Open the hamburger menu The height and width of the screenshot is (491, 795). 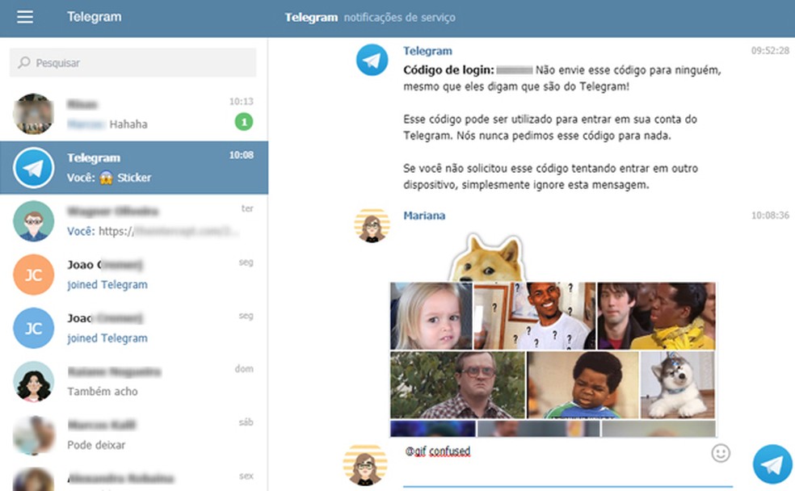click(24, 16)
